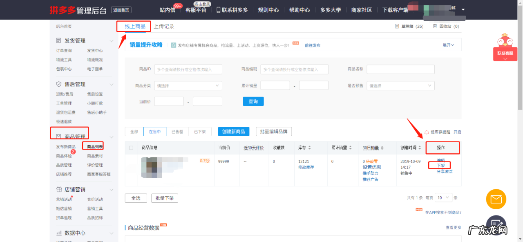This screenshot has height=242, width=523.
Task: Open 规则中心 from the top menu
Action: tap(268, 10)
